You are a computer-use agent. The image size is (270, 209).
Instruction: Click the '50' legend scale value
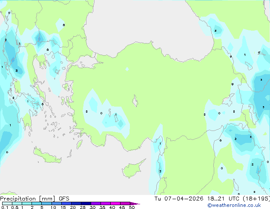pos(132,207)
